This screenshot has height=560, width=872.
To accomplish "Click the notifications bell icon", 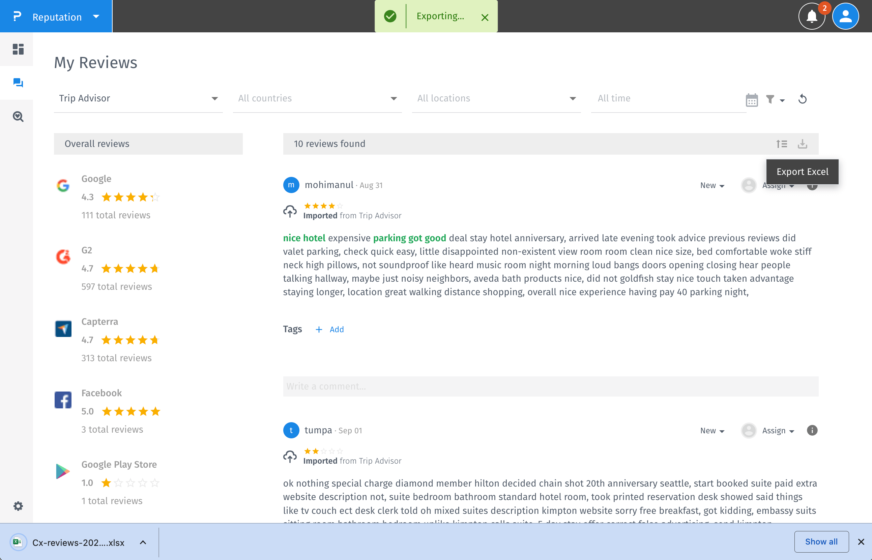I will (812, 17).
